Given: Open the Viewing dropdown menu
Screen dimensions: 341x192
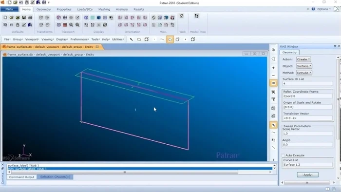Looking at the screenshot, I should [47, 39].
